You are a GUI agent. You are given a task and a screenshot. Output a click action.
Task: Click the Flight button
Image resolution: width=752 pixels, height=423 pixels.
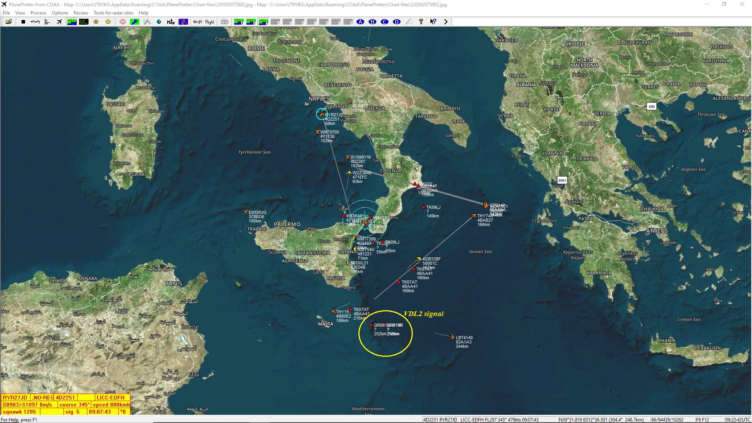pos(210,22)
